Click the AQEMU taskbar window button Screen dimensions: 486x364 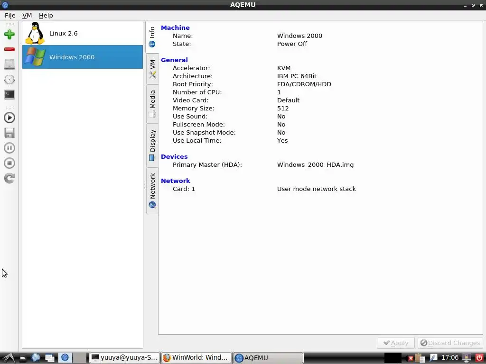pyautogui.click(x=268, y=358)
